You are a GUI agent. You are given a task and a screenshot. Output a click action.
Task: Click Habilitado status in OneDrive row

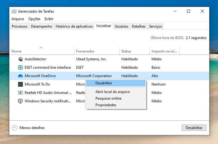(129, 76)
